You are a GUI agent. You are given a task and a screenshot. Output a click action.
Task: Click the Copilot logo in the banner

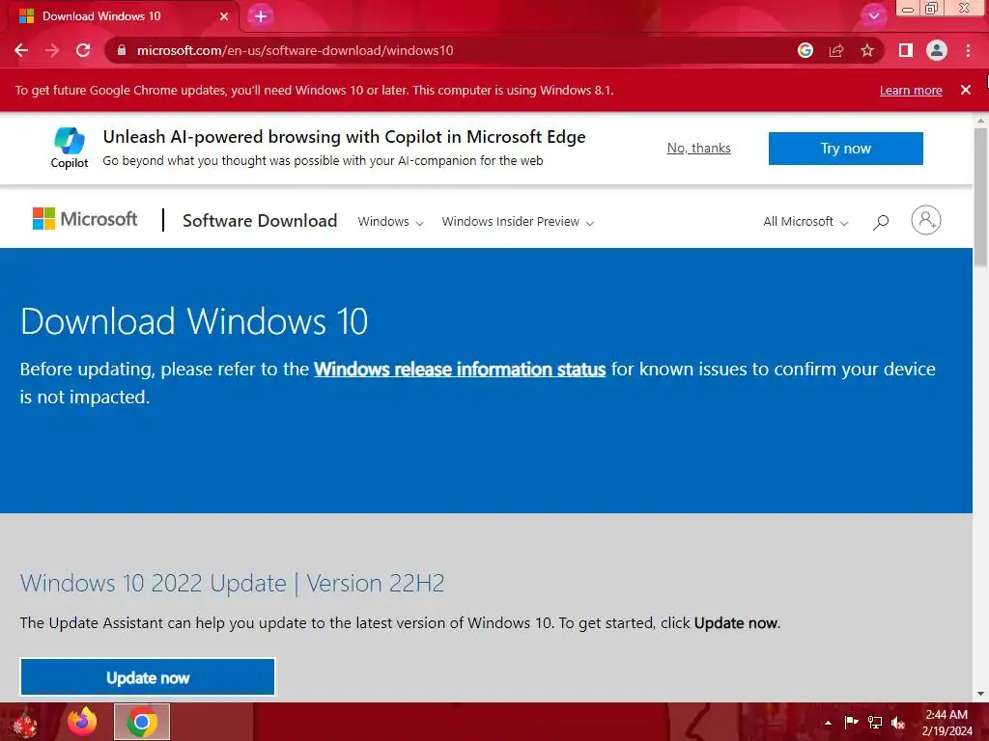(70, 148)
